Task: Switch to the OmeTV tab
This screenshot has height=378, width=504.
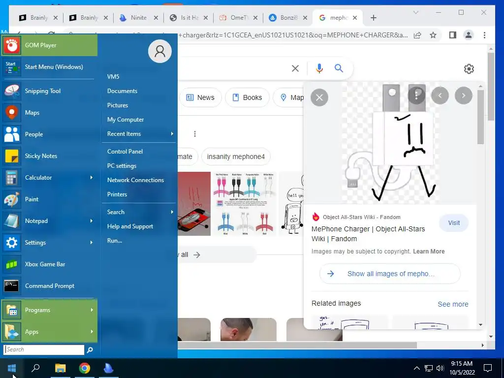Action: click(x=238, y=18)
